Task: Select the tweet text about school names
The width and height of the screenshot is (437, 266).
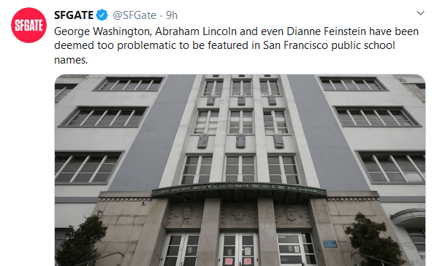Action: (236, 45)
